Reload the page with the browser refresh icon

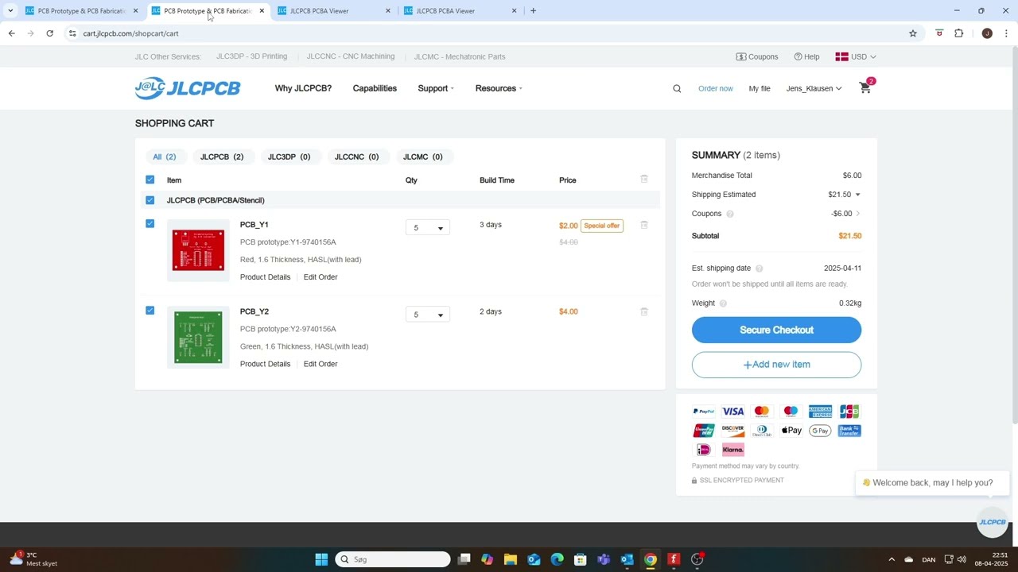click(x=49, y=33)
